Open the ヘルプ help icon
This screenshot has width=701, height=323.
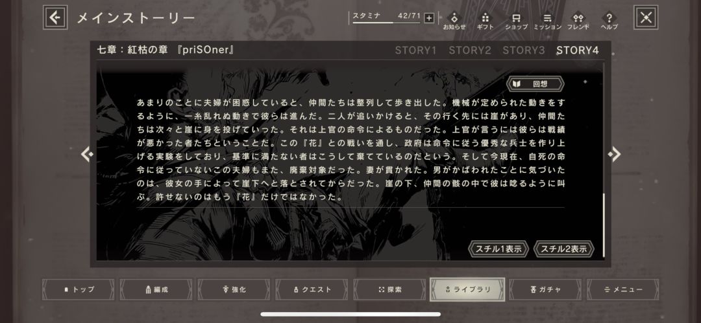coord(609,21)
